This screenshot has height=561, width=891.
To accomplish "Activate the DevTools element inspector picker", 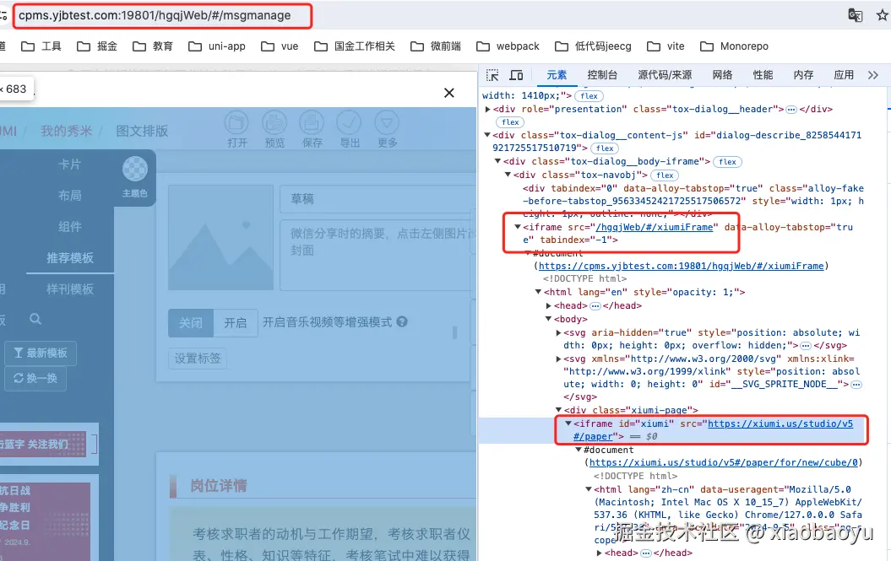I will click(492, 75).
